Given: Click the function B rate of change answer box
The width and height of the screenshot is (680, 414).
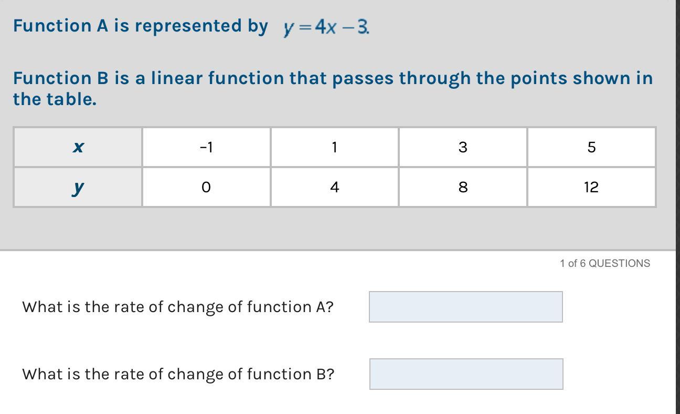Looking at the screenshot, I should coord(466,374).
